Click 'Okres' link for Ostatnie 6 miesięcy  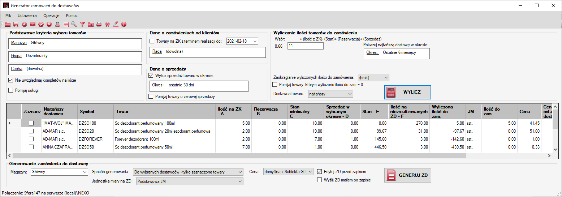tap(372, 52)
